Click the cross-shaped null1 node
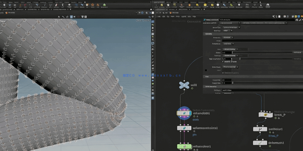The width and height of the screenshot is (303, 151). click(x=184, y=85)
